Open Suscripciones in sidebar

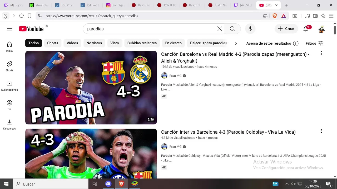(9, 86)
